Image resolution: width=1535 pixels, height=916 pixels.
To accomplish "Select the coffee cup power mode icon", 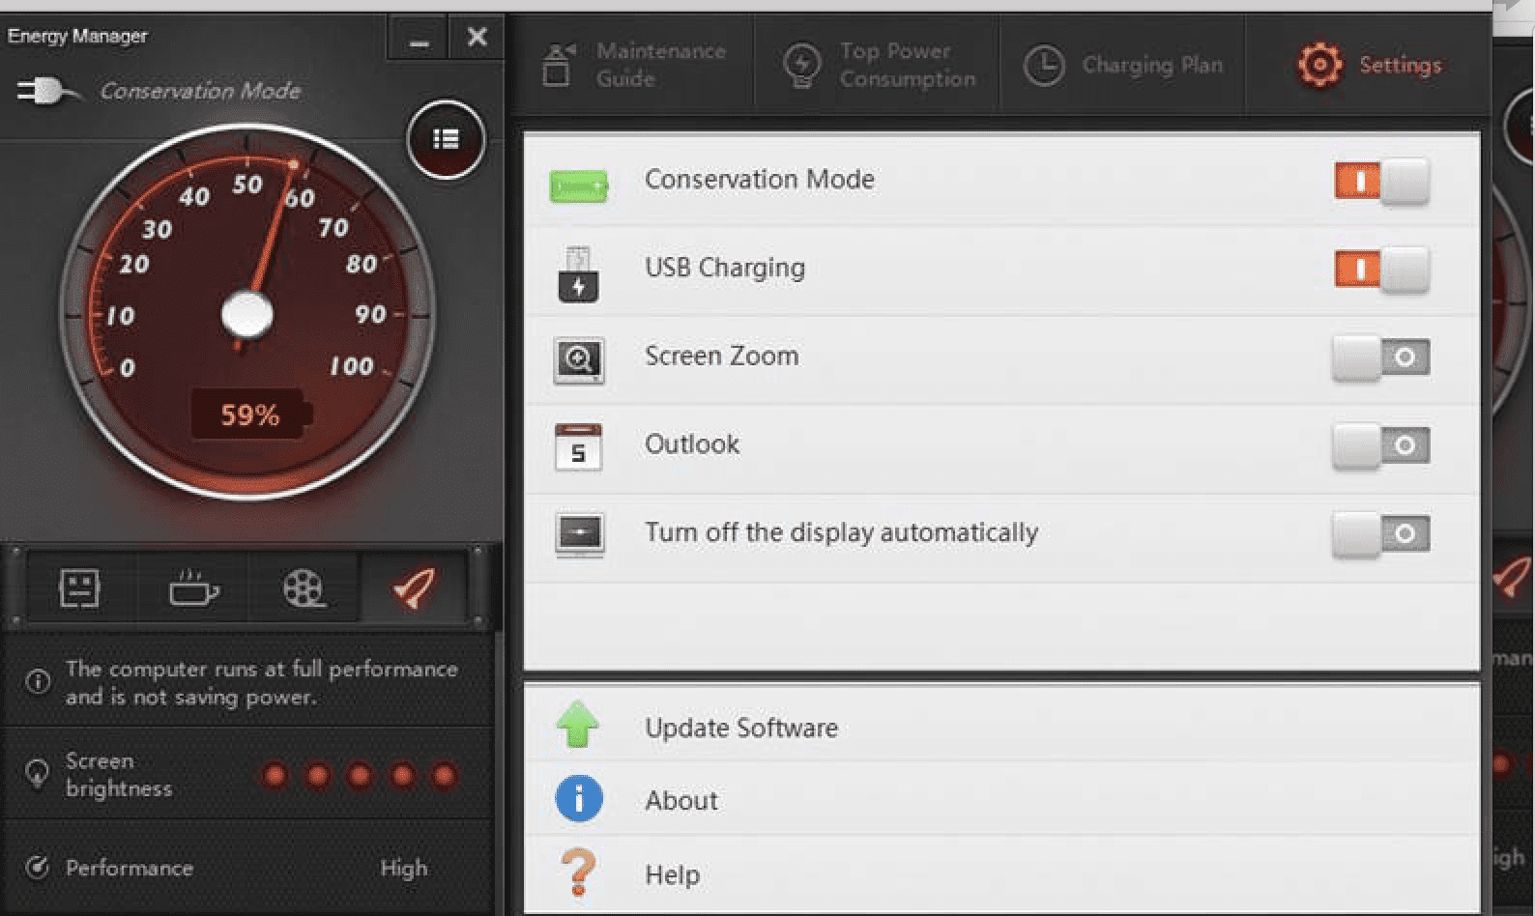I will coord(192,587).
